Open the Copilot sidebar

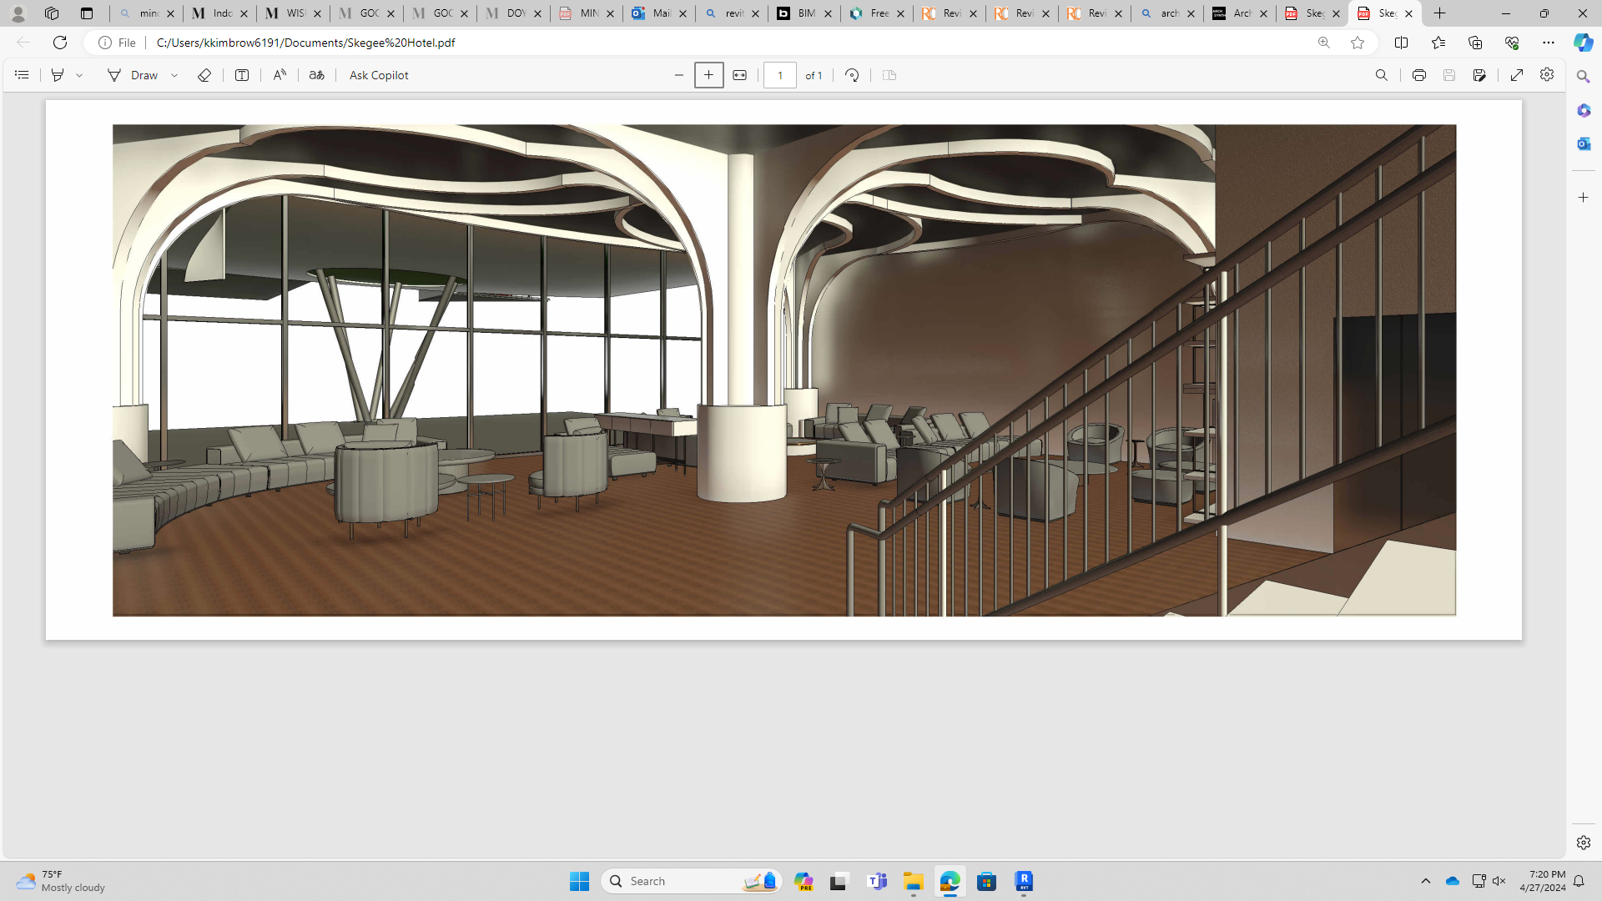pyautogui.click(x=1583, y=43)
